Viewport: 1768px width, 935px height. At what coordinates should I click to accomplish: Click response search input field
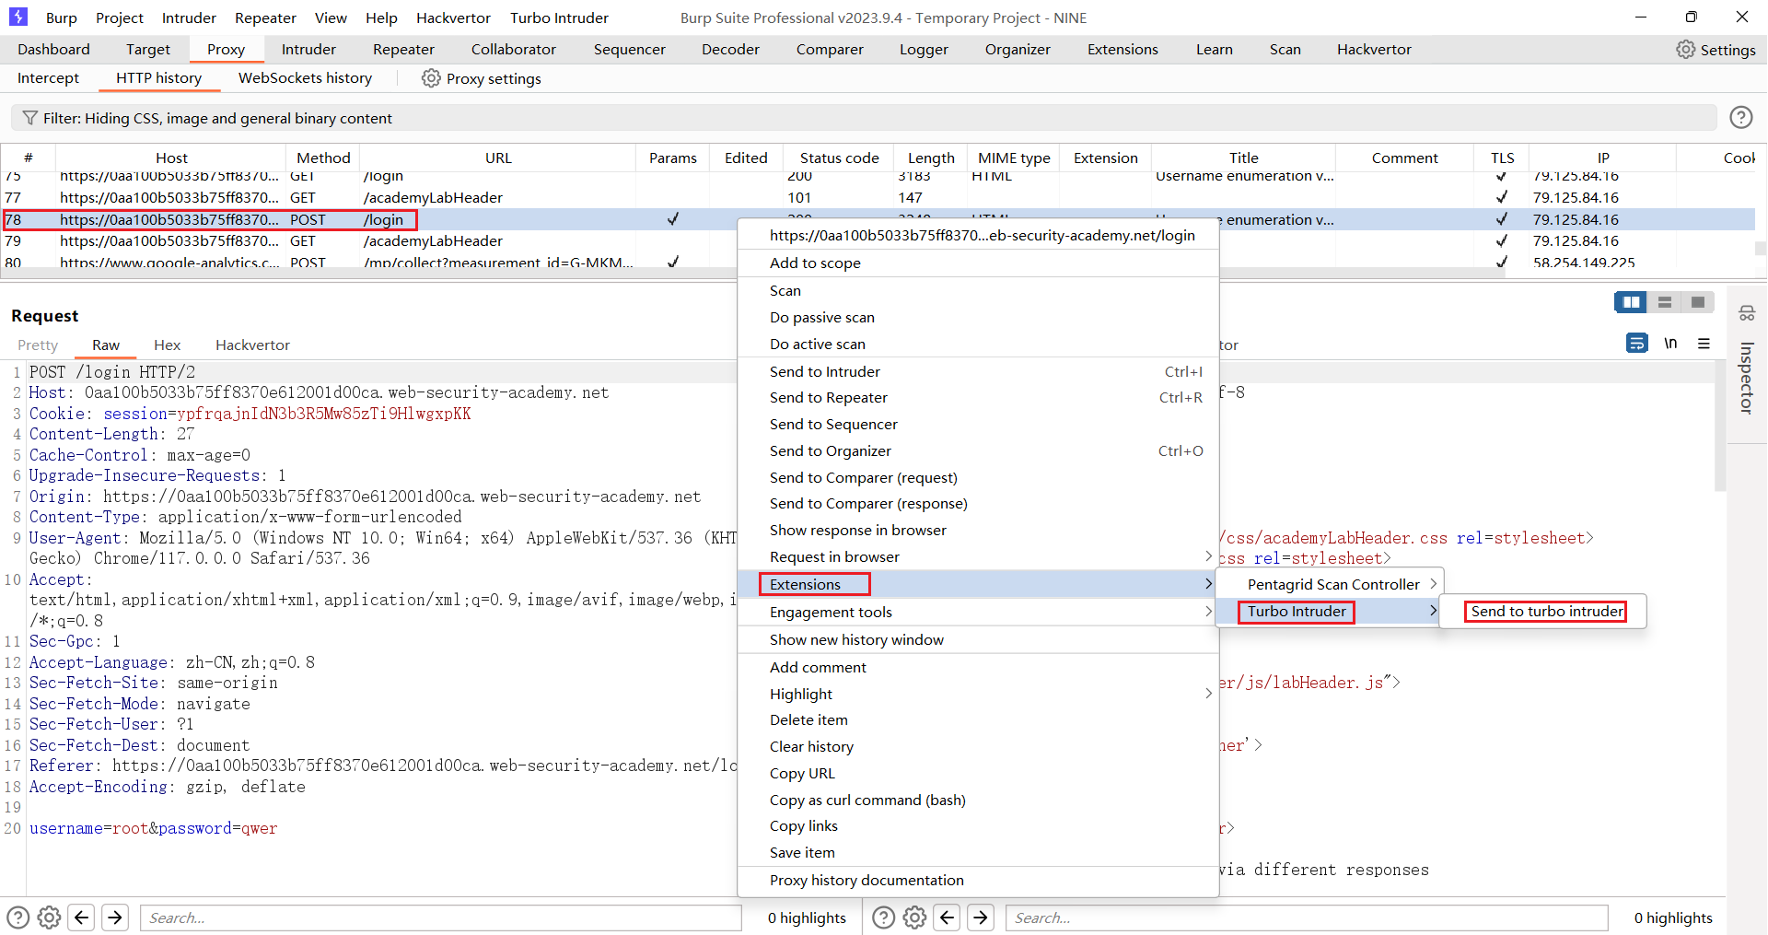(x=1307, y=917)
